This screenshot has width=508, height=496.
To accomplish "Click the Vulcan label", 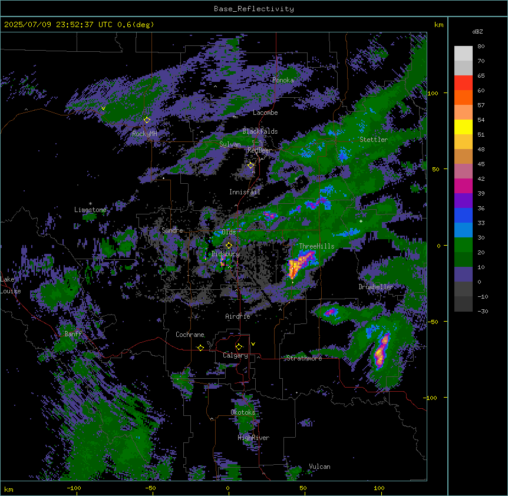I will click(319, 467).
